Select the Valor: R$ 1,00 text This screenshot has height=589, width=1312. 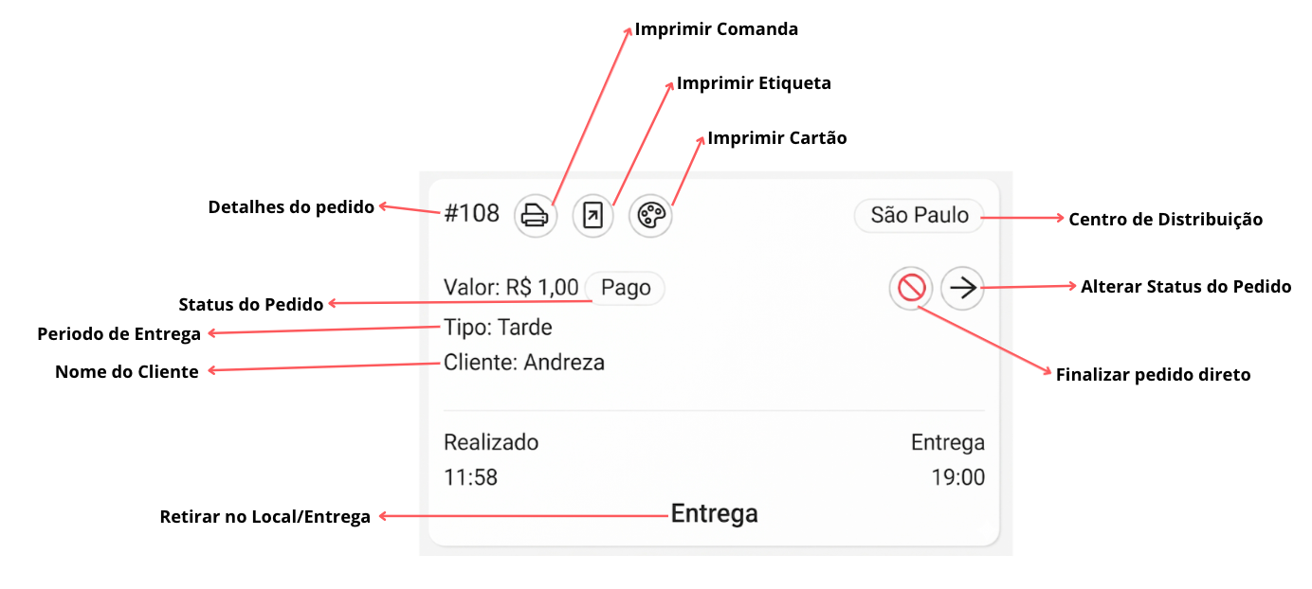point(511,288)
